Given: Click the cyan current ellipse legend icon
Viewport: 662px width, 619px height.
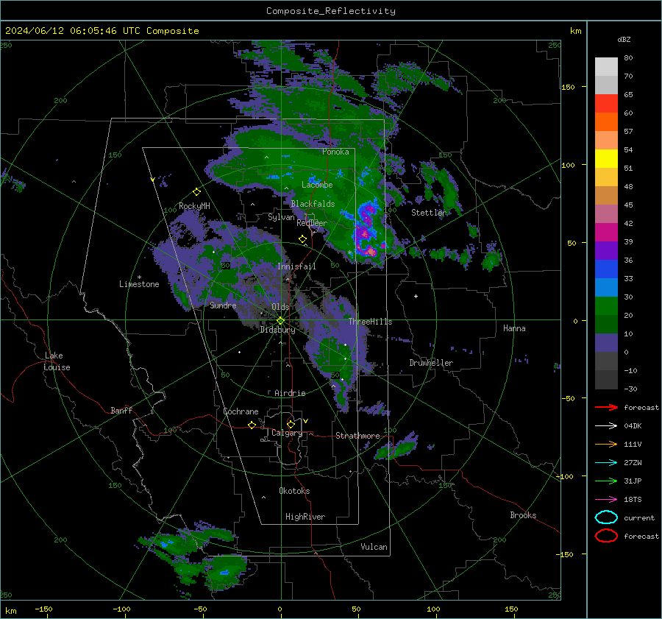Looking at the screenshot, I should point(606,517).
